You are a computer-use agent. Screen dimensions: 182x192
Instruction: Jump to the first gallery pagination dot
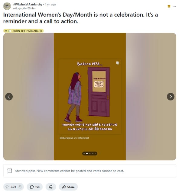click(84, 153)
